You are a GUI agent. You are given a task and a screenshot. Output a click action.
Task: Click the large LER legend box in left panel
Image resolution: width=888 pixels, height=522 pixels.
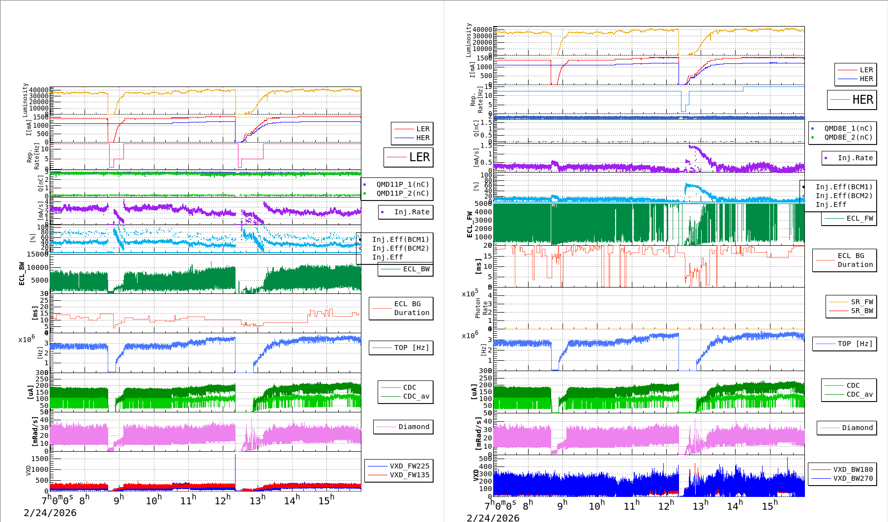point(409,157)
